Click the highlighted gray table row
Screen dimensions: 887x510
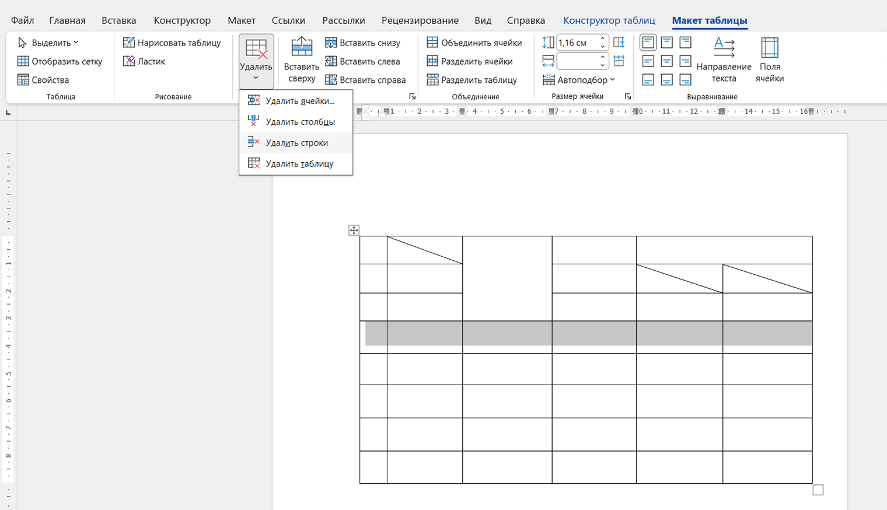tap(588, 333)
